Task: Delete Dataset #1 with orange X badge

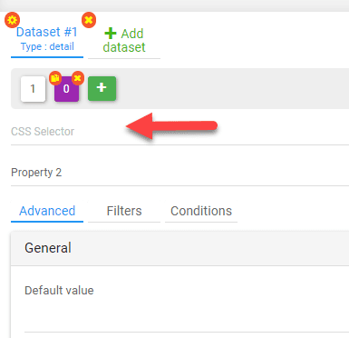Action: click(89, 20)
